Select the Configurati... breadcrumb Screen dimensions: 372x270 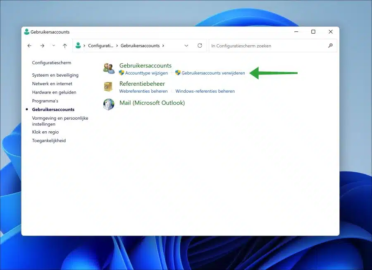coord(100,46)
